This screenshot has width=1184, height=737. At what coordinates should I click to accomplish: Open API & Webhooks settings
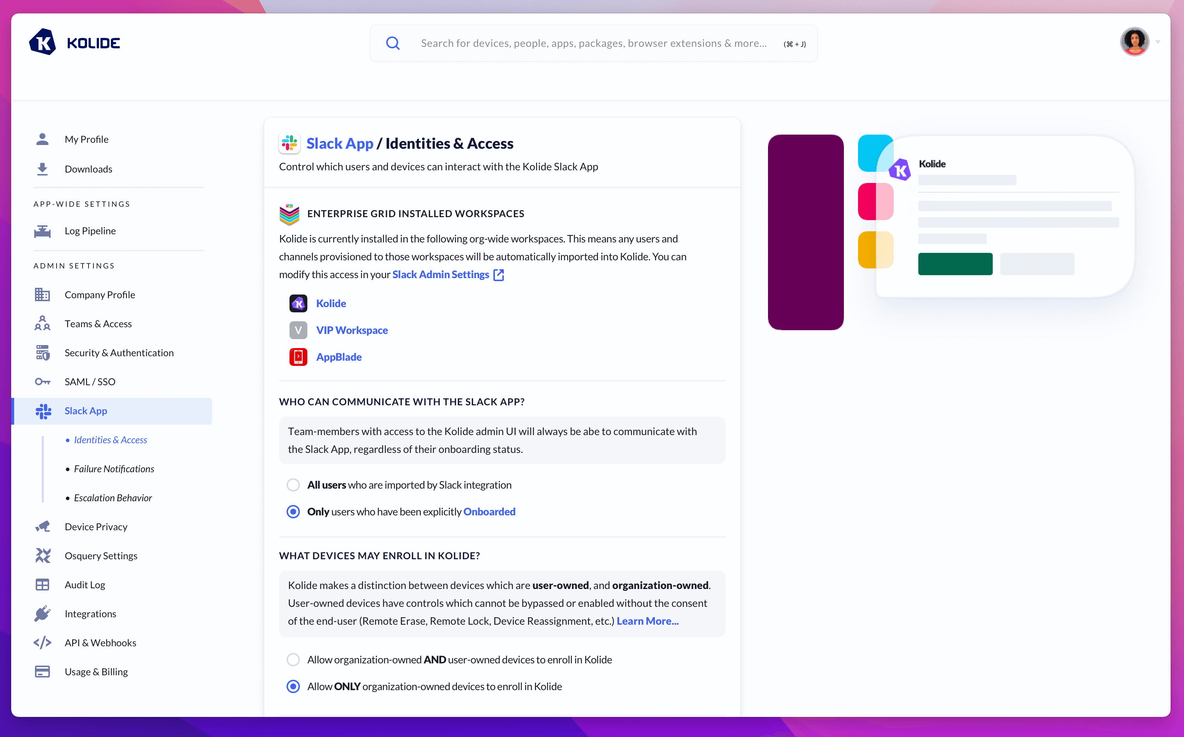pos(100,643)
